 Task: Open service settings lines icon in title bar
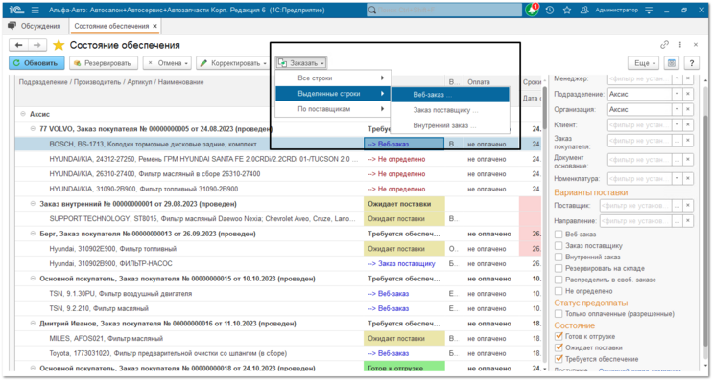pos(649,10)
